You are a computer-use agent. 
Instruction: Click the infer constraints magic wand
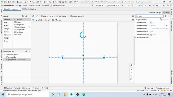(x=49, y=20)
